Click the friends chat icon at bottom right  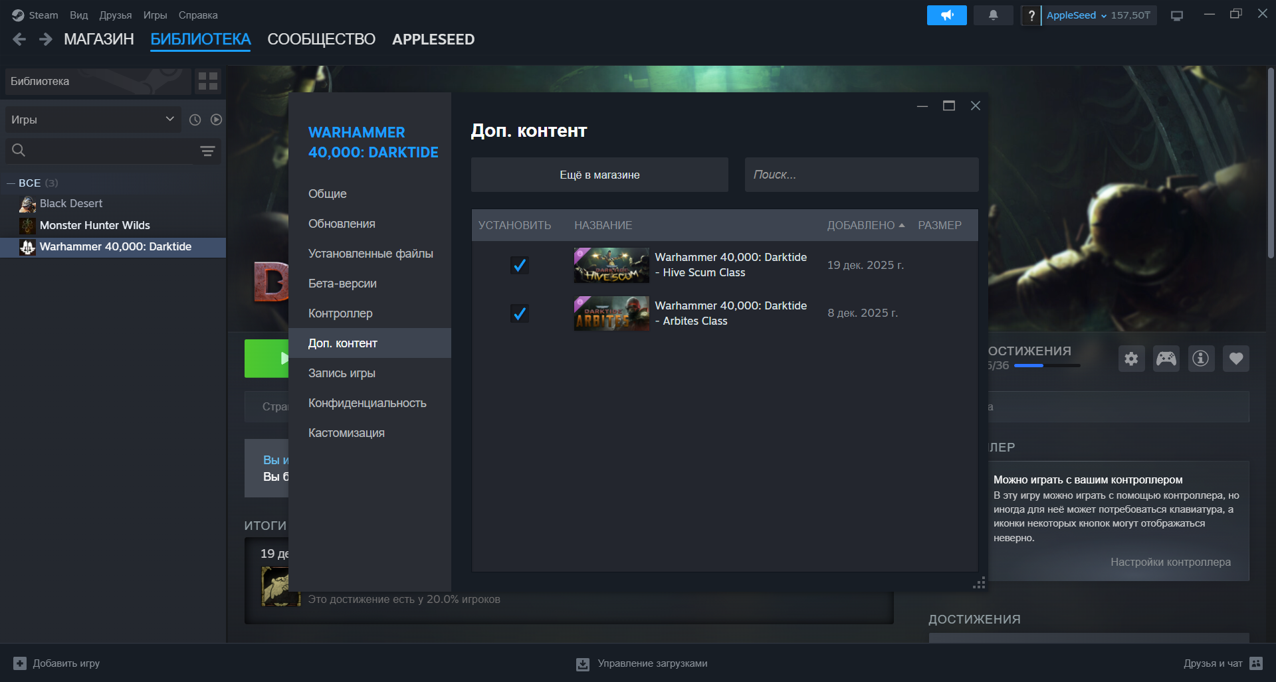(x=1256, y=663)
